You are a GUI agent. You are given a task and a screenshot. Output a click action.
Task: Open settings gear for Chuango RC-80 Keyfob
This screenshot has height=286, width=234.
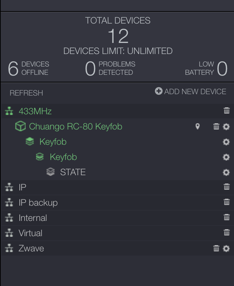click(x=226, y=126)
